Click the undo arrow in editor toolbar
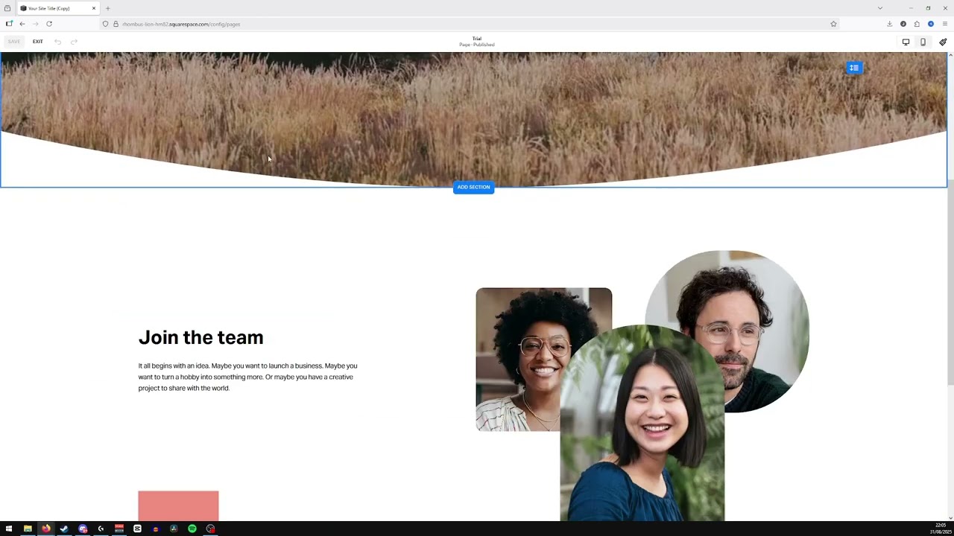Viewport: 954px width, 536px height. (57, 42)
